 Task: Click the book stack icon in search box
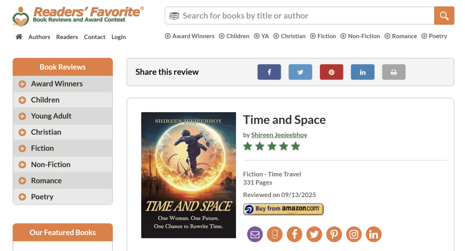pyautogui.click(x=174, y=16)
